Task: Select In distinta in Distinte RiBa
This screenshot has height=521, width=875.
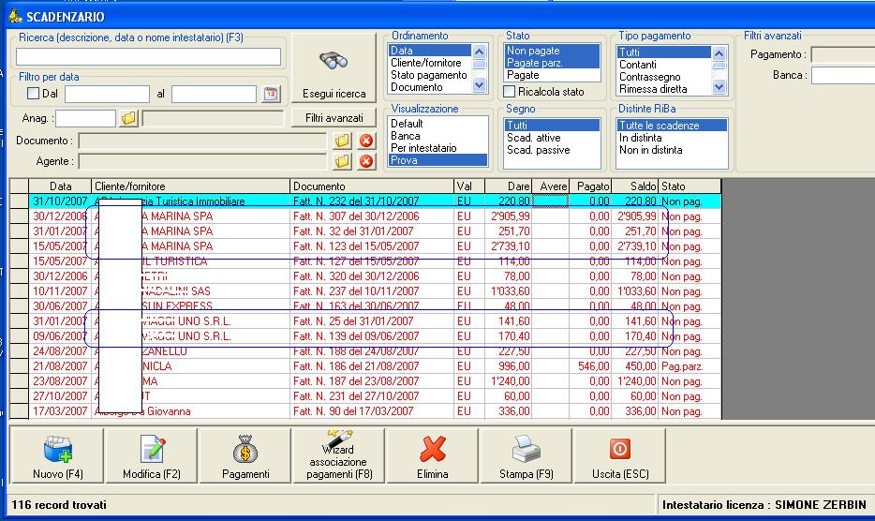Action: pyautogui.click(x=672, y=138)
